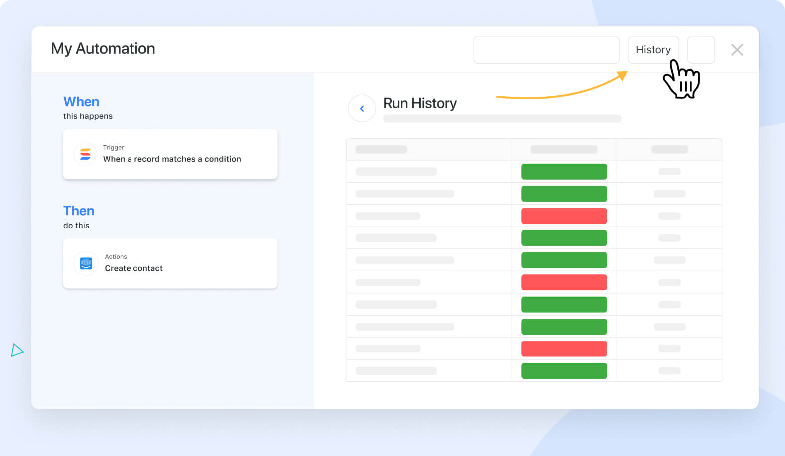Click the 'Then' heading
The width and height of the screenshot is (785, 456).
(79, 211)
